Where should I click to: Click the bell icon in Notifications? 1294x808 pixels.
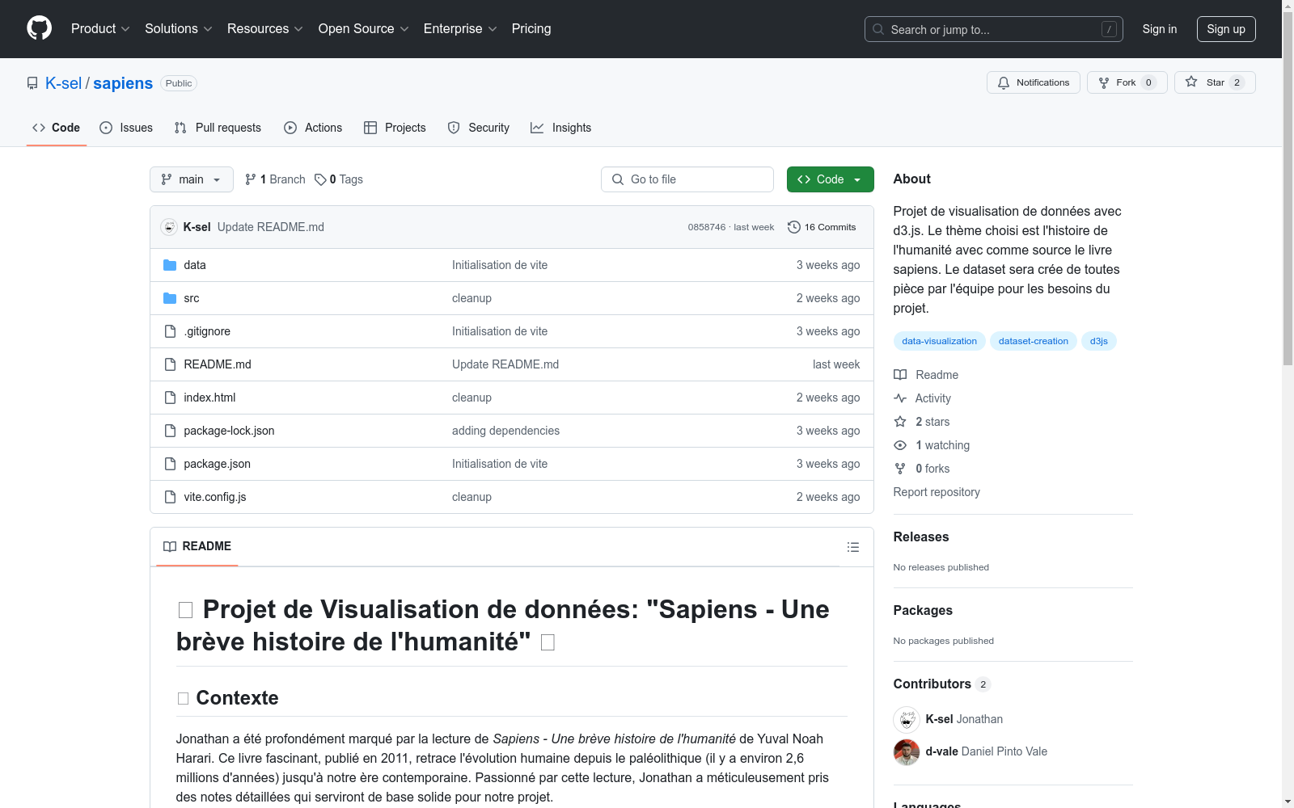(1004, 82)
